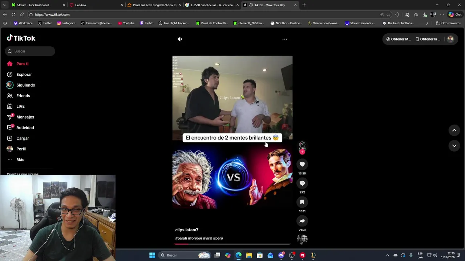Open File Explorer from the taskbar
Image resolution: width=465 pixels, height=261 pixels.
coord(249,255)
